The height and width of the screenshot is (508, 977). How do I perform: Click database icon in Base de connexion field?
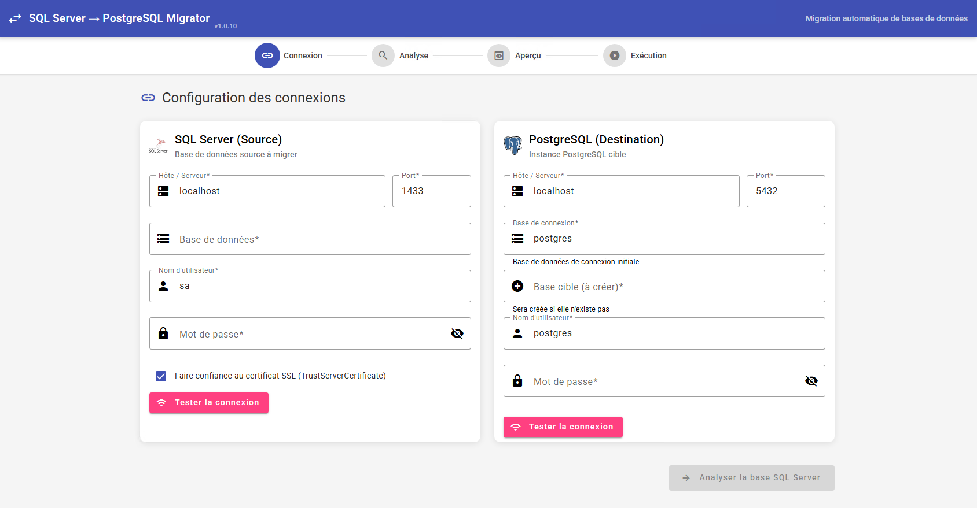(x=517, y=239)
